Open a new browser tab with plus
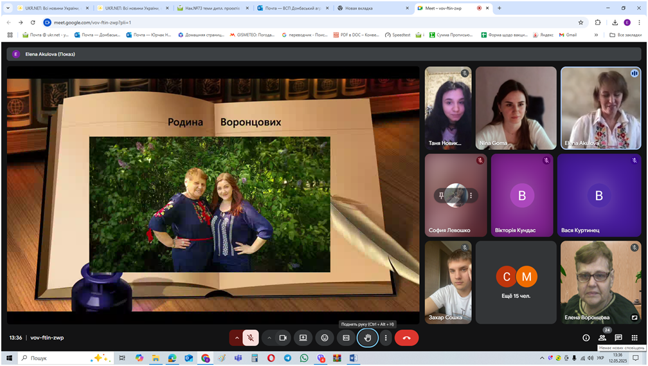The width and height of the screenshot is (648, 366). 500,8
